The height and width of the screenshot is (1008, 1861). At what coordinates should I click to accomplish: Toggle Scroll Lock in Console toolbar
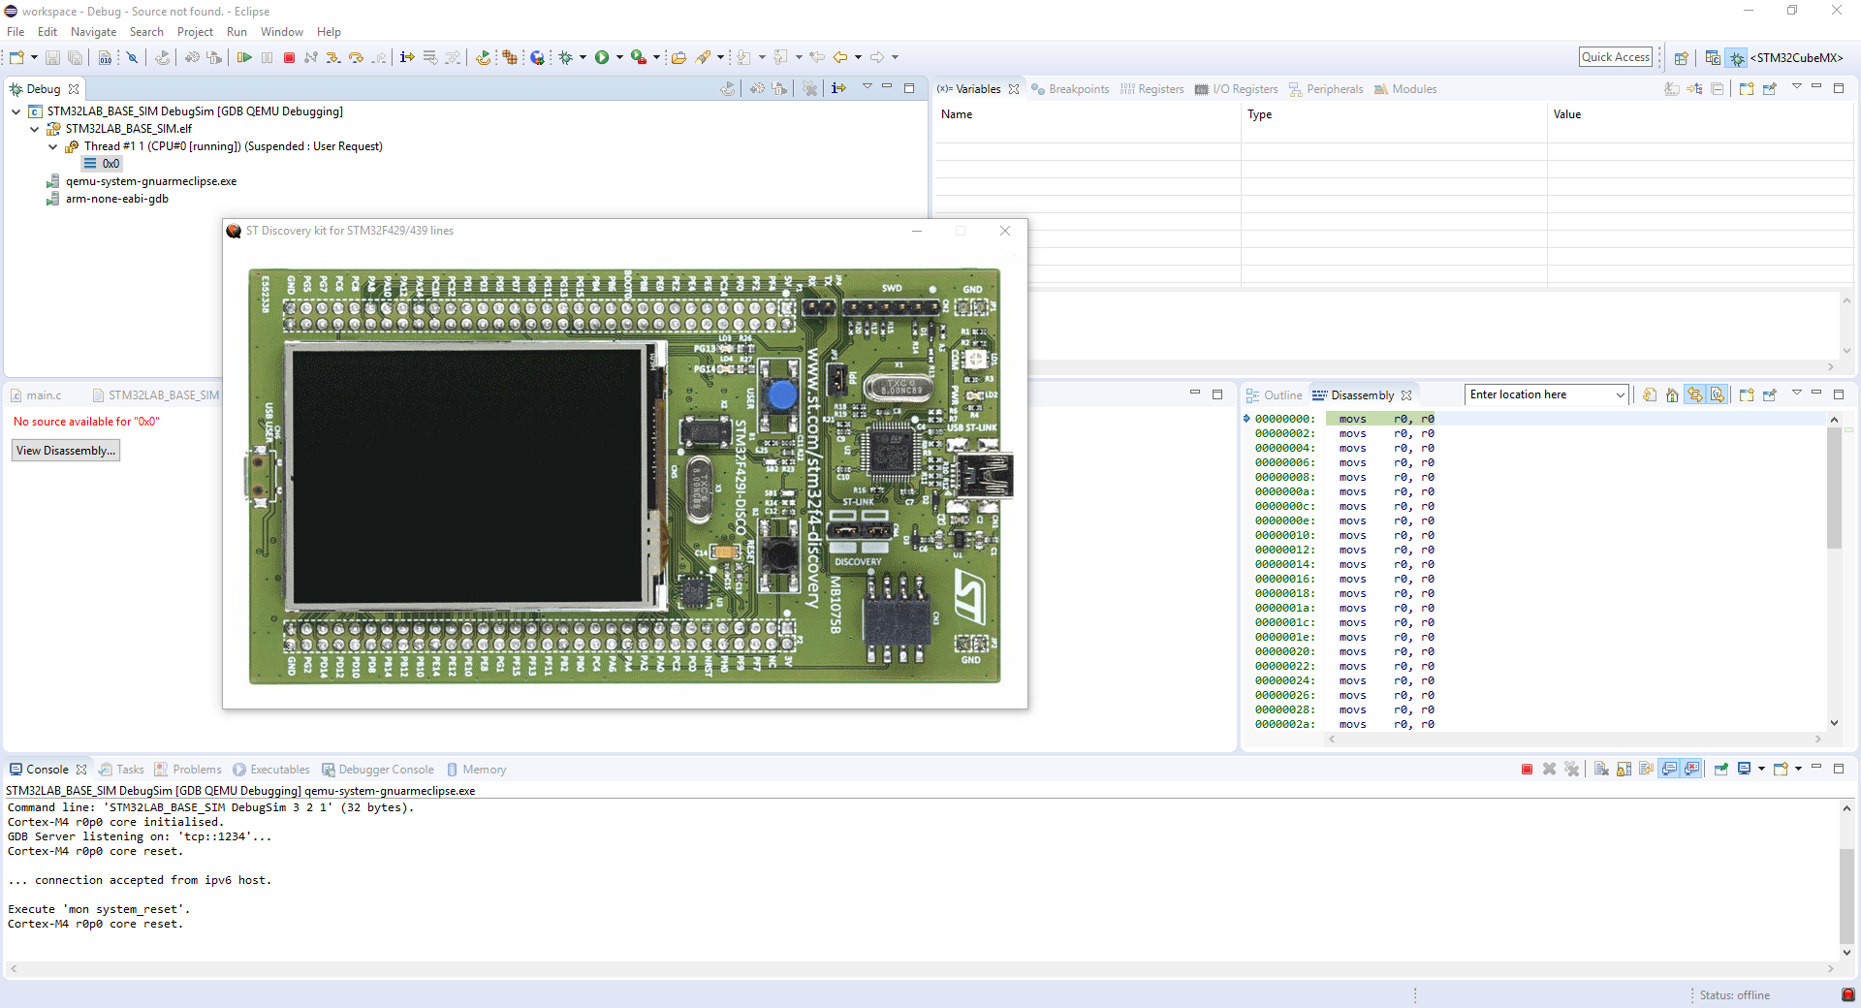(1624, 770)
